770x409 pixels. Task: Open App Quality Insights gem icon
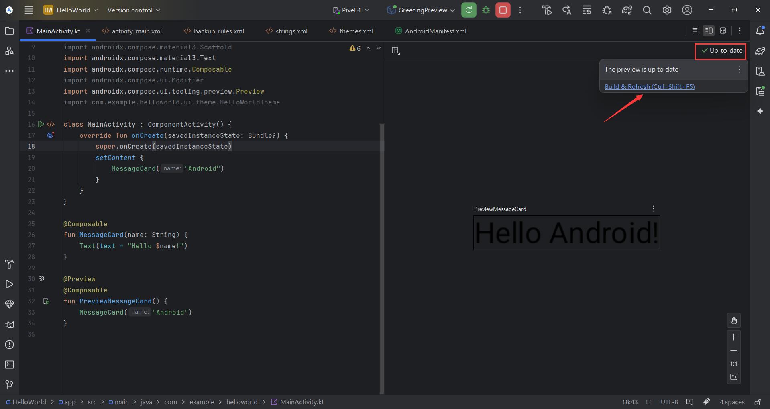(x=9, y=304)
